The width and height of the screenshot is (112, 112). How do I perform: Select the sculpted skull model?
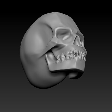pos(53,50)
